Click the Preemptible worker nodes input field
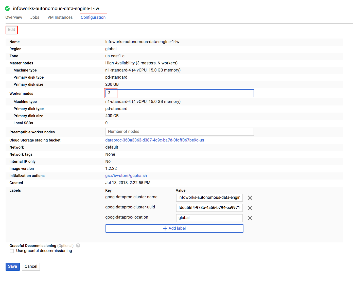This screenshot has height=285, width=353. point(180,132)
